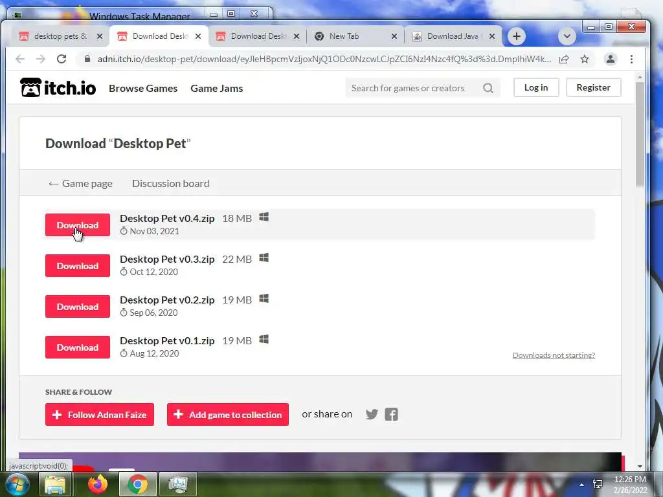Click the 'Nov 03, 2021' date text
The width and height of the screenshot is (663, 497).
pos(154,231)
